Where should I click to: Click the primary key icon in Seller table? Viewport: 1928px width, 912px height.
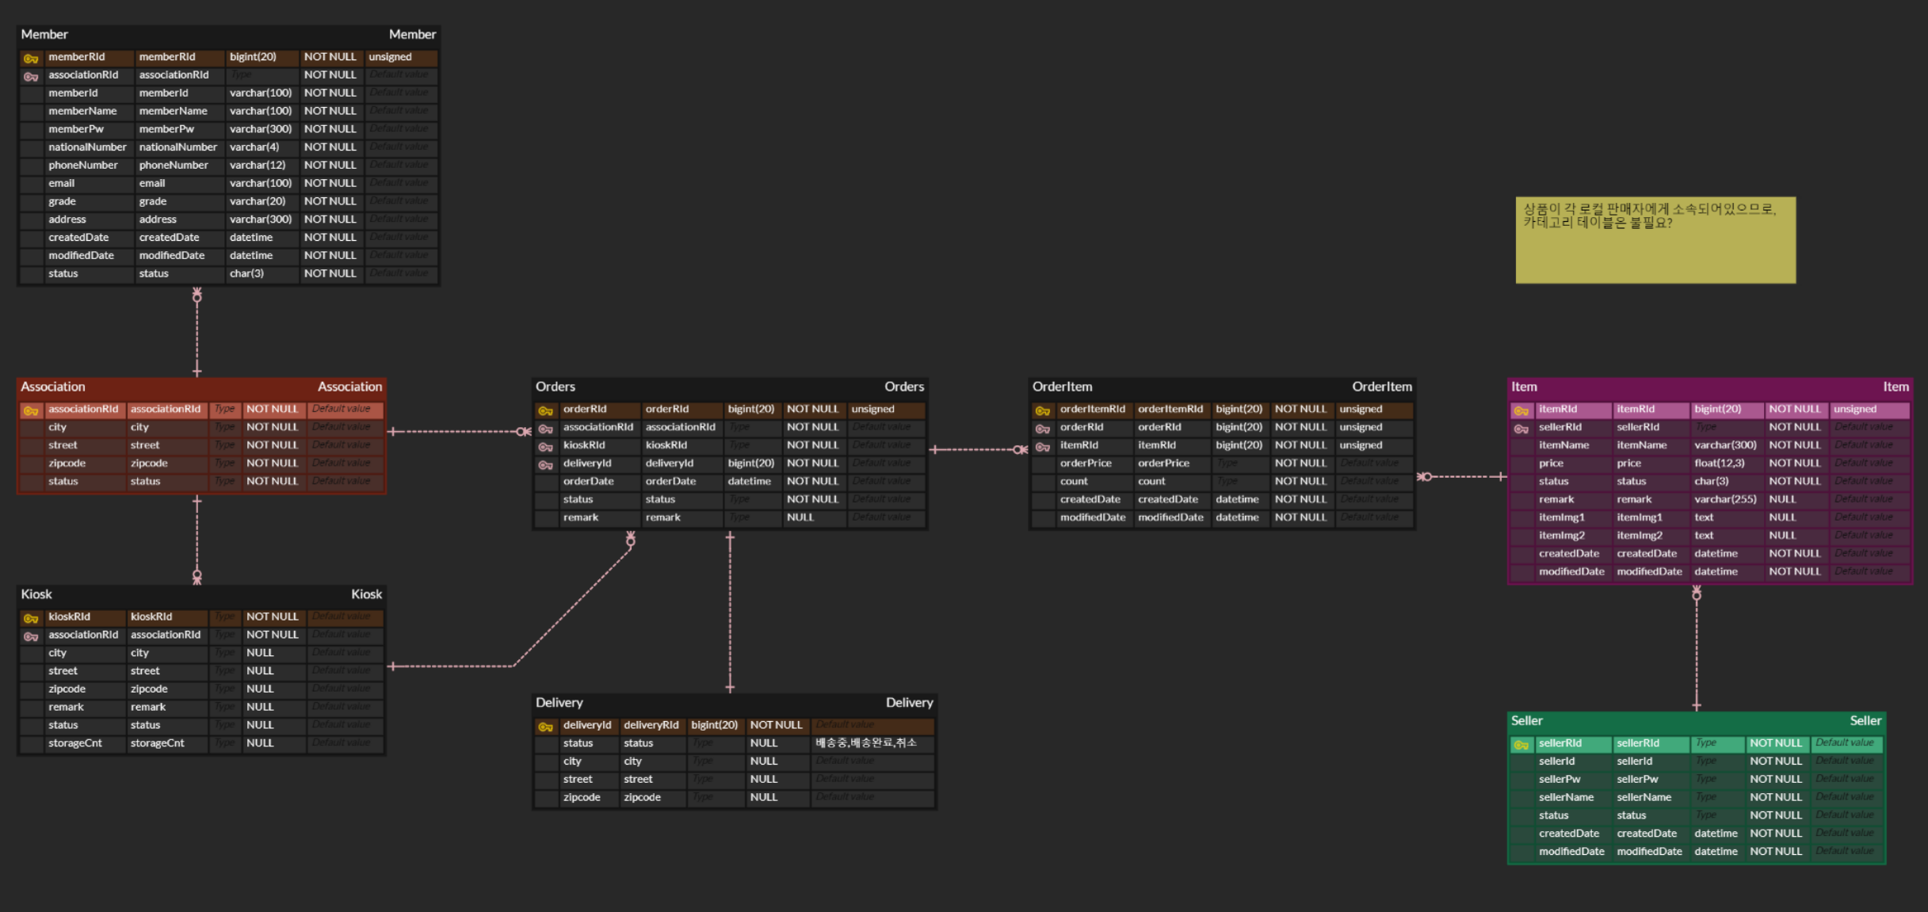click(x=1521, y=745)
